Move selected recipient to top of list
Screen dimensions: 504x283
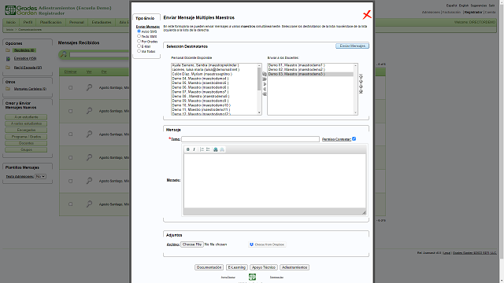point(361,76)
